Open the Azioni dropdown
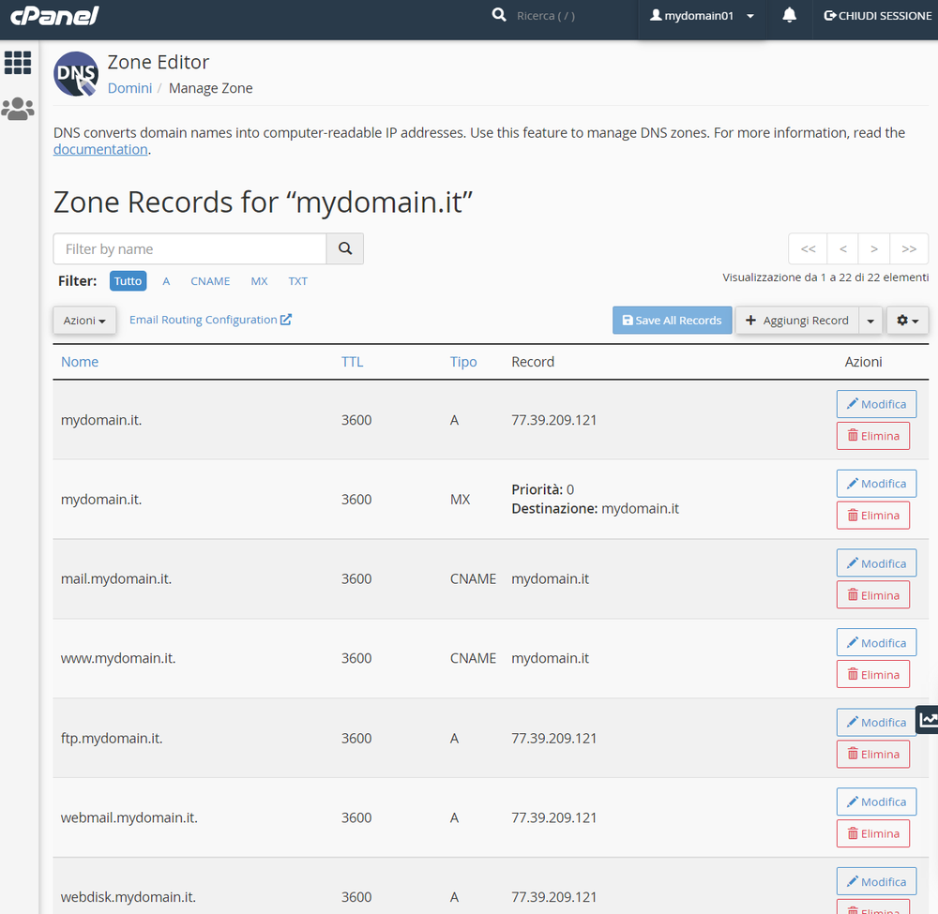938x914 pixels. (84, 321)
